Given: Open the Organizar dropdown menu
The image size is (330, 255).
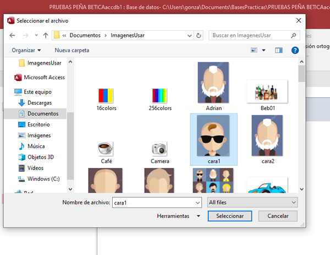Looking at the screenshot, I should coord(26,50).
